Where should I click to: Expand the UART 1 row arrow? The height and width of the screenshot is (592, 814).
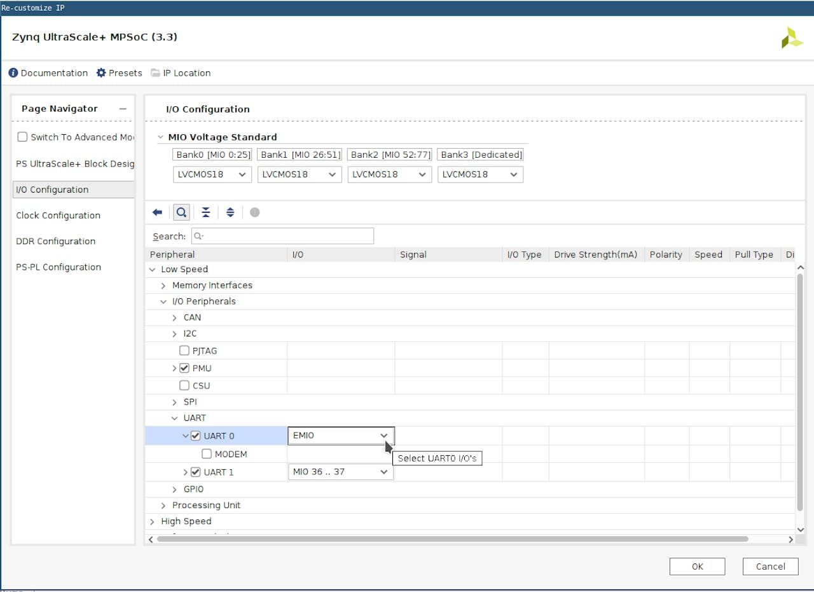pyautogui.click(x=186, y=472)
